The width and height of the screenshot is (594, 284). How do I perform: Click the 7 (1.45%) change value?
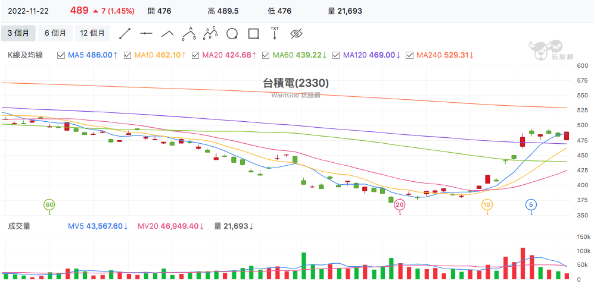118,11
